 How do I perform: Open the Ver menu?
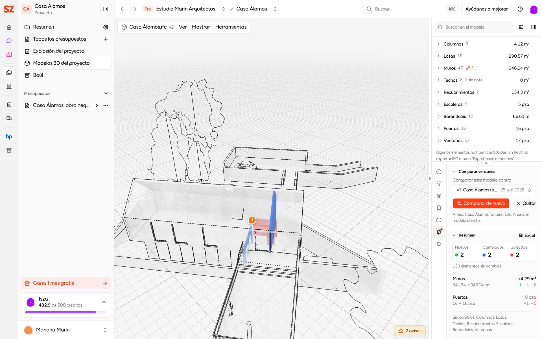(183, 27)
